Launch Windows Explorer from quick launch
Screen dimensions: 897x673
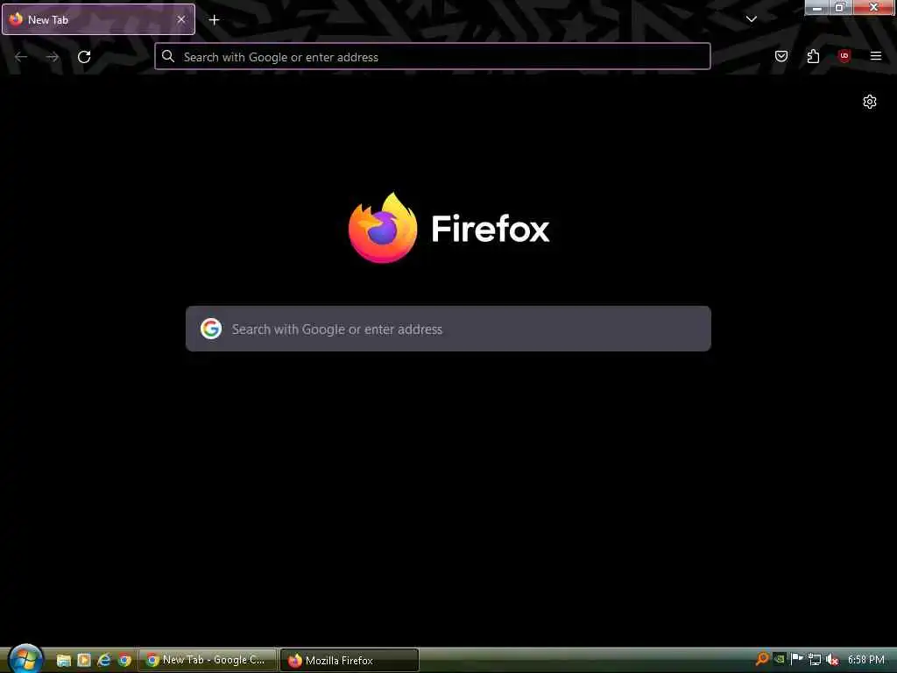tap(63, 660)
